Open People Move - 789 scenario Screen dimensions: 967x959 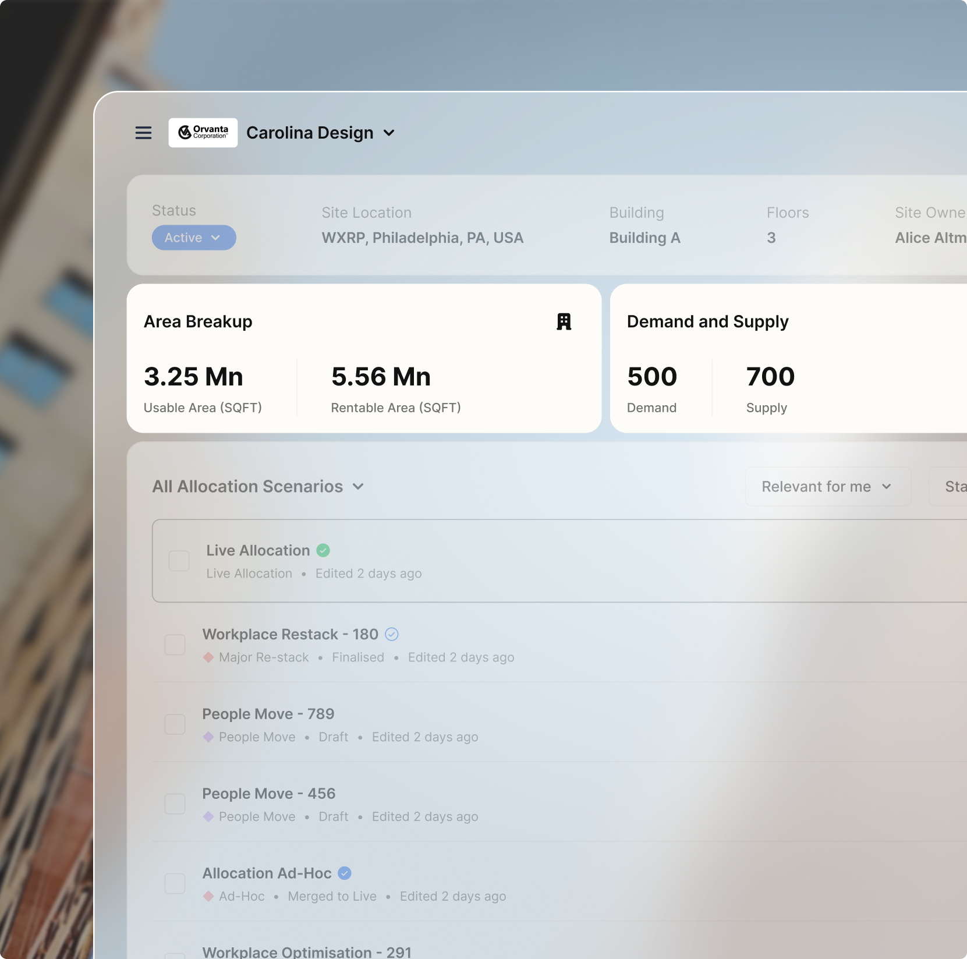pos(268,714)
